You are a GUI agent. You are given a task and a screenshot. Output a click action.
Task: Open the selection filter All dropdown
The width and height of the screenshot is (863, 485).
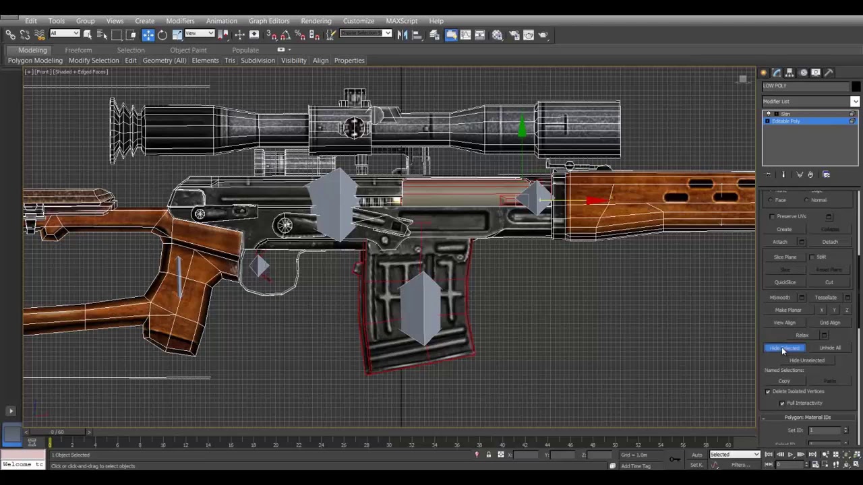click(65, 34)
